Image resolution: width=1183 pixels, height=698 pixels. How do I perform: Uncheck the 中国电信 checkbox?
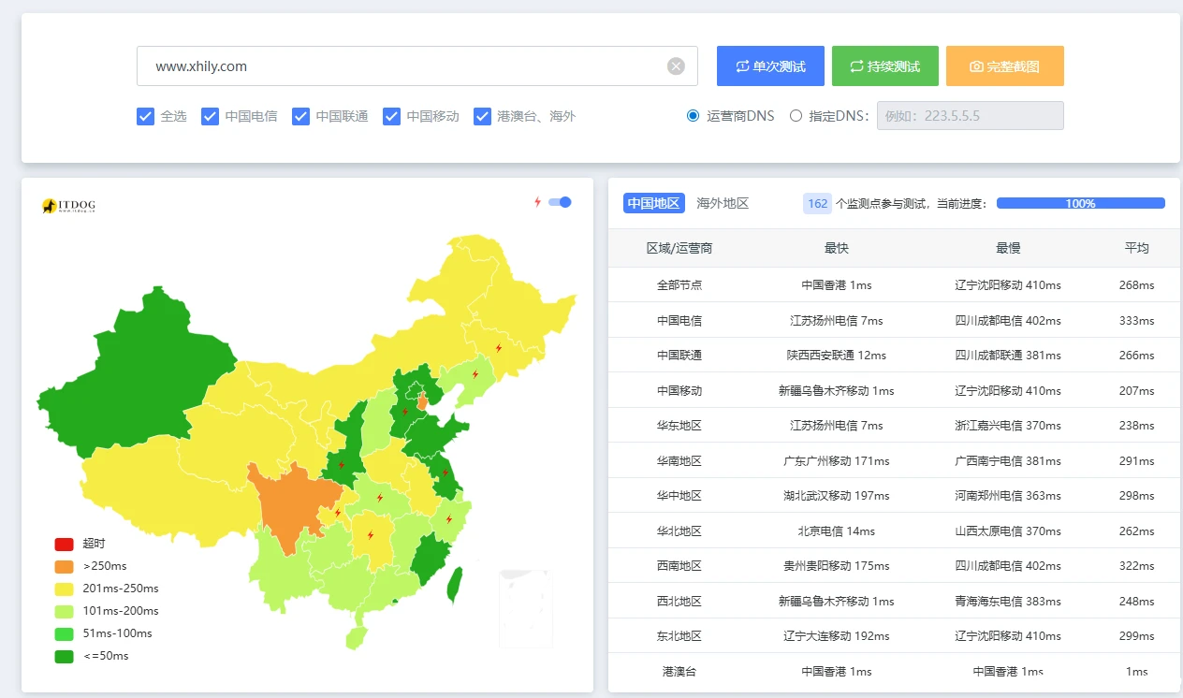pyautogui.click(x=210, y=116)
